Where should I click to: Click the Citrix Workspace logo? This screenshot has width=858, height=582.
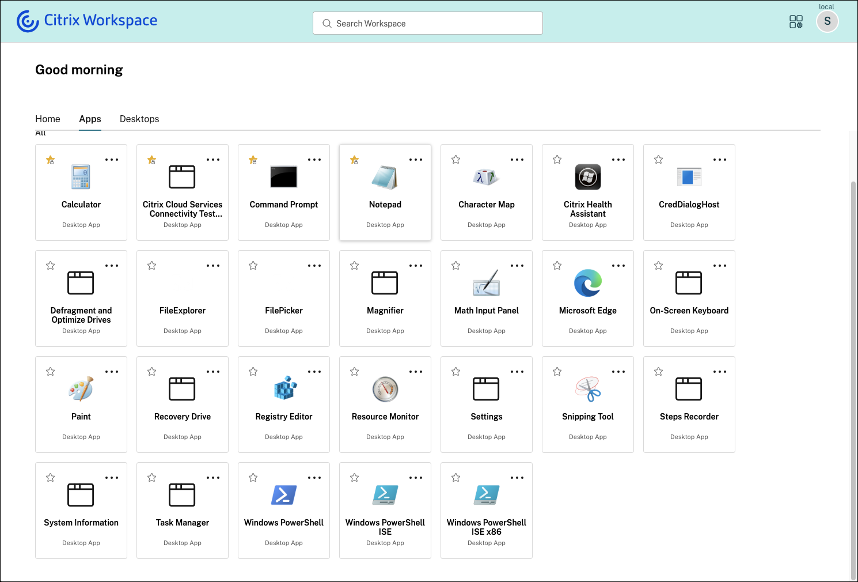pyautogui.click(x=87, y=21)
